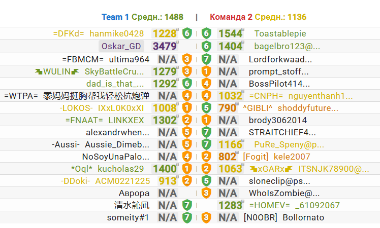
Task: Click the level 1 shield beside brody3062014
Action: click(x=206, y=120)
